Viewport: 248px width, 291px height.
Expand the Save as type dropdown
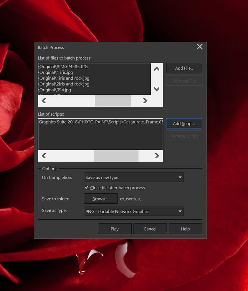tap(134, 211)
